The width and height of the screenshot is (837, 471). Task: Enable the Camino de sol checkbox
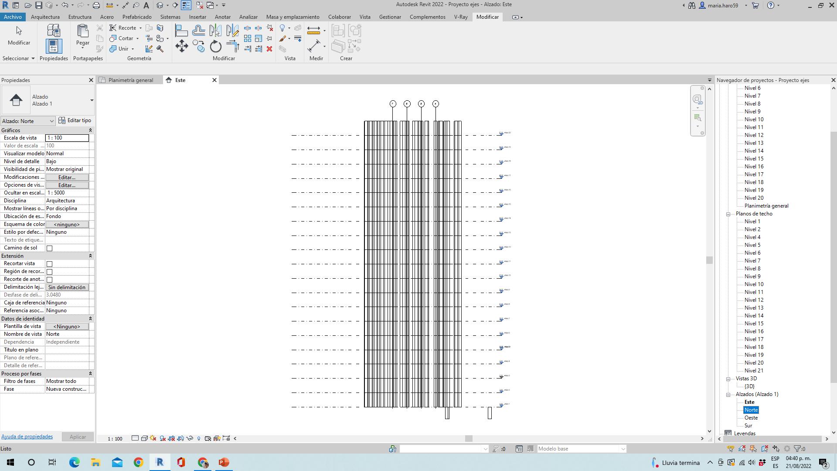(x=50, y=248)
